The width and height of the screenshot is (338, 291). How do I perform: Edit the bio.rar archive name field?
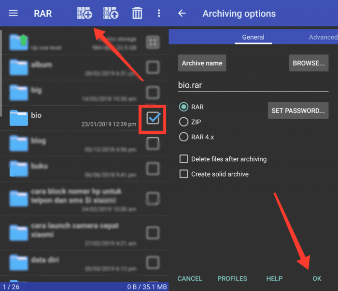pyautogui.click(x=253, y=85)
